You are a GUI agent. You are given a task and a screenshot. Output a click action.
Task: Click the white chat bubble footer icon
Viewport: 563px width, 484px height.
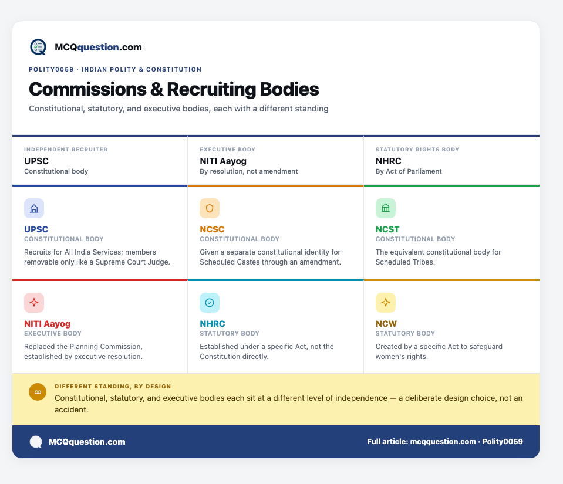coord(36,442)
